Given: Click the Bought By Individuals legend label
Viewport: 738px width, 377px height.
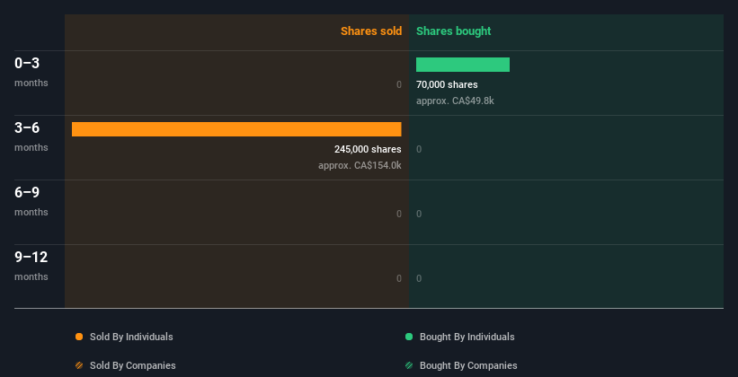Looking at the screenshot, I should (467, 337).
